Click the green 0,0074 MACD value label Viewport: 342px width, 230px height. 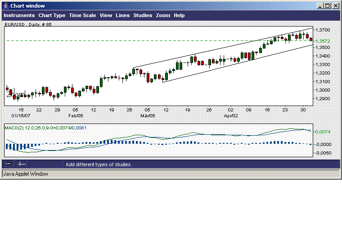click(323, 132)
